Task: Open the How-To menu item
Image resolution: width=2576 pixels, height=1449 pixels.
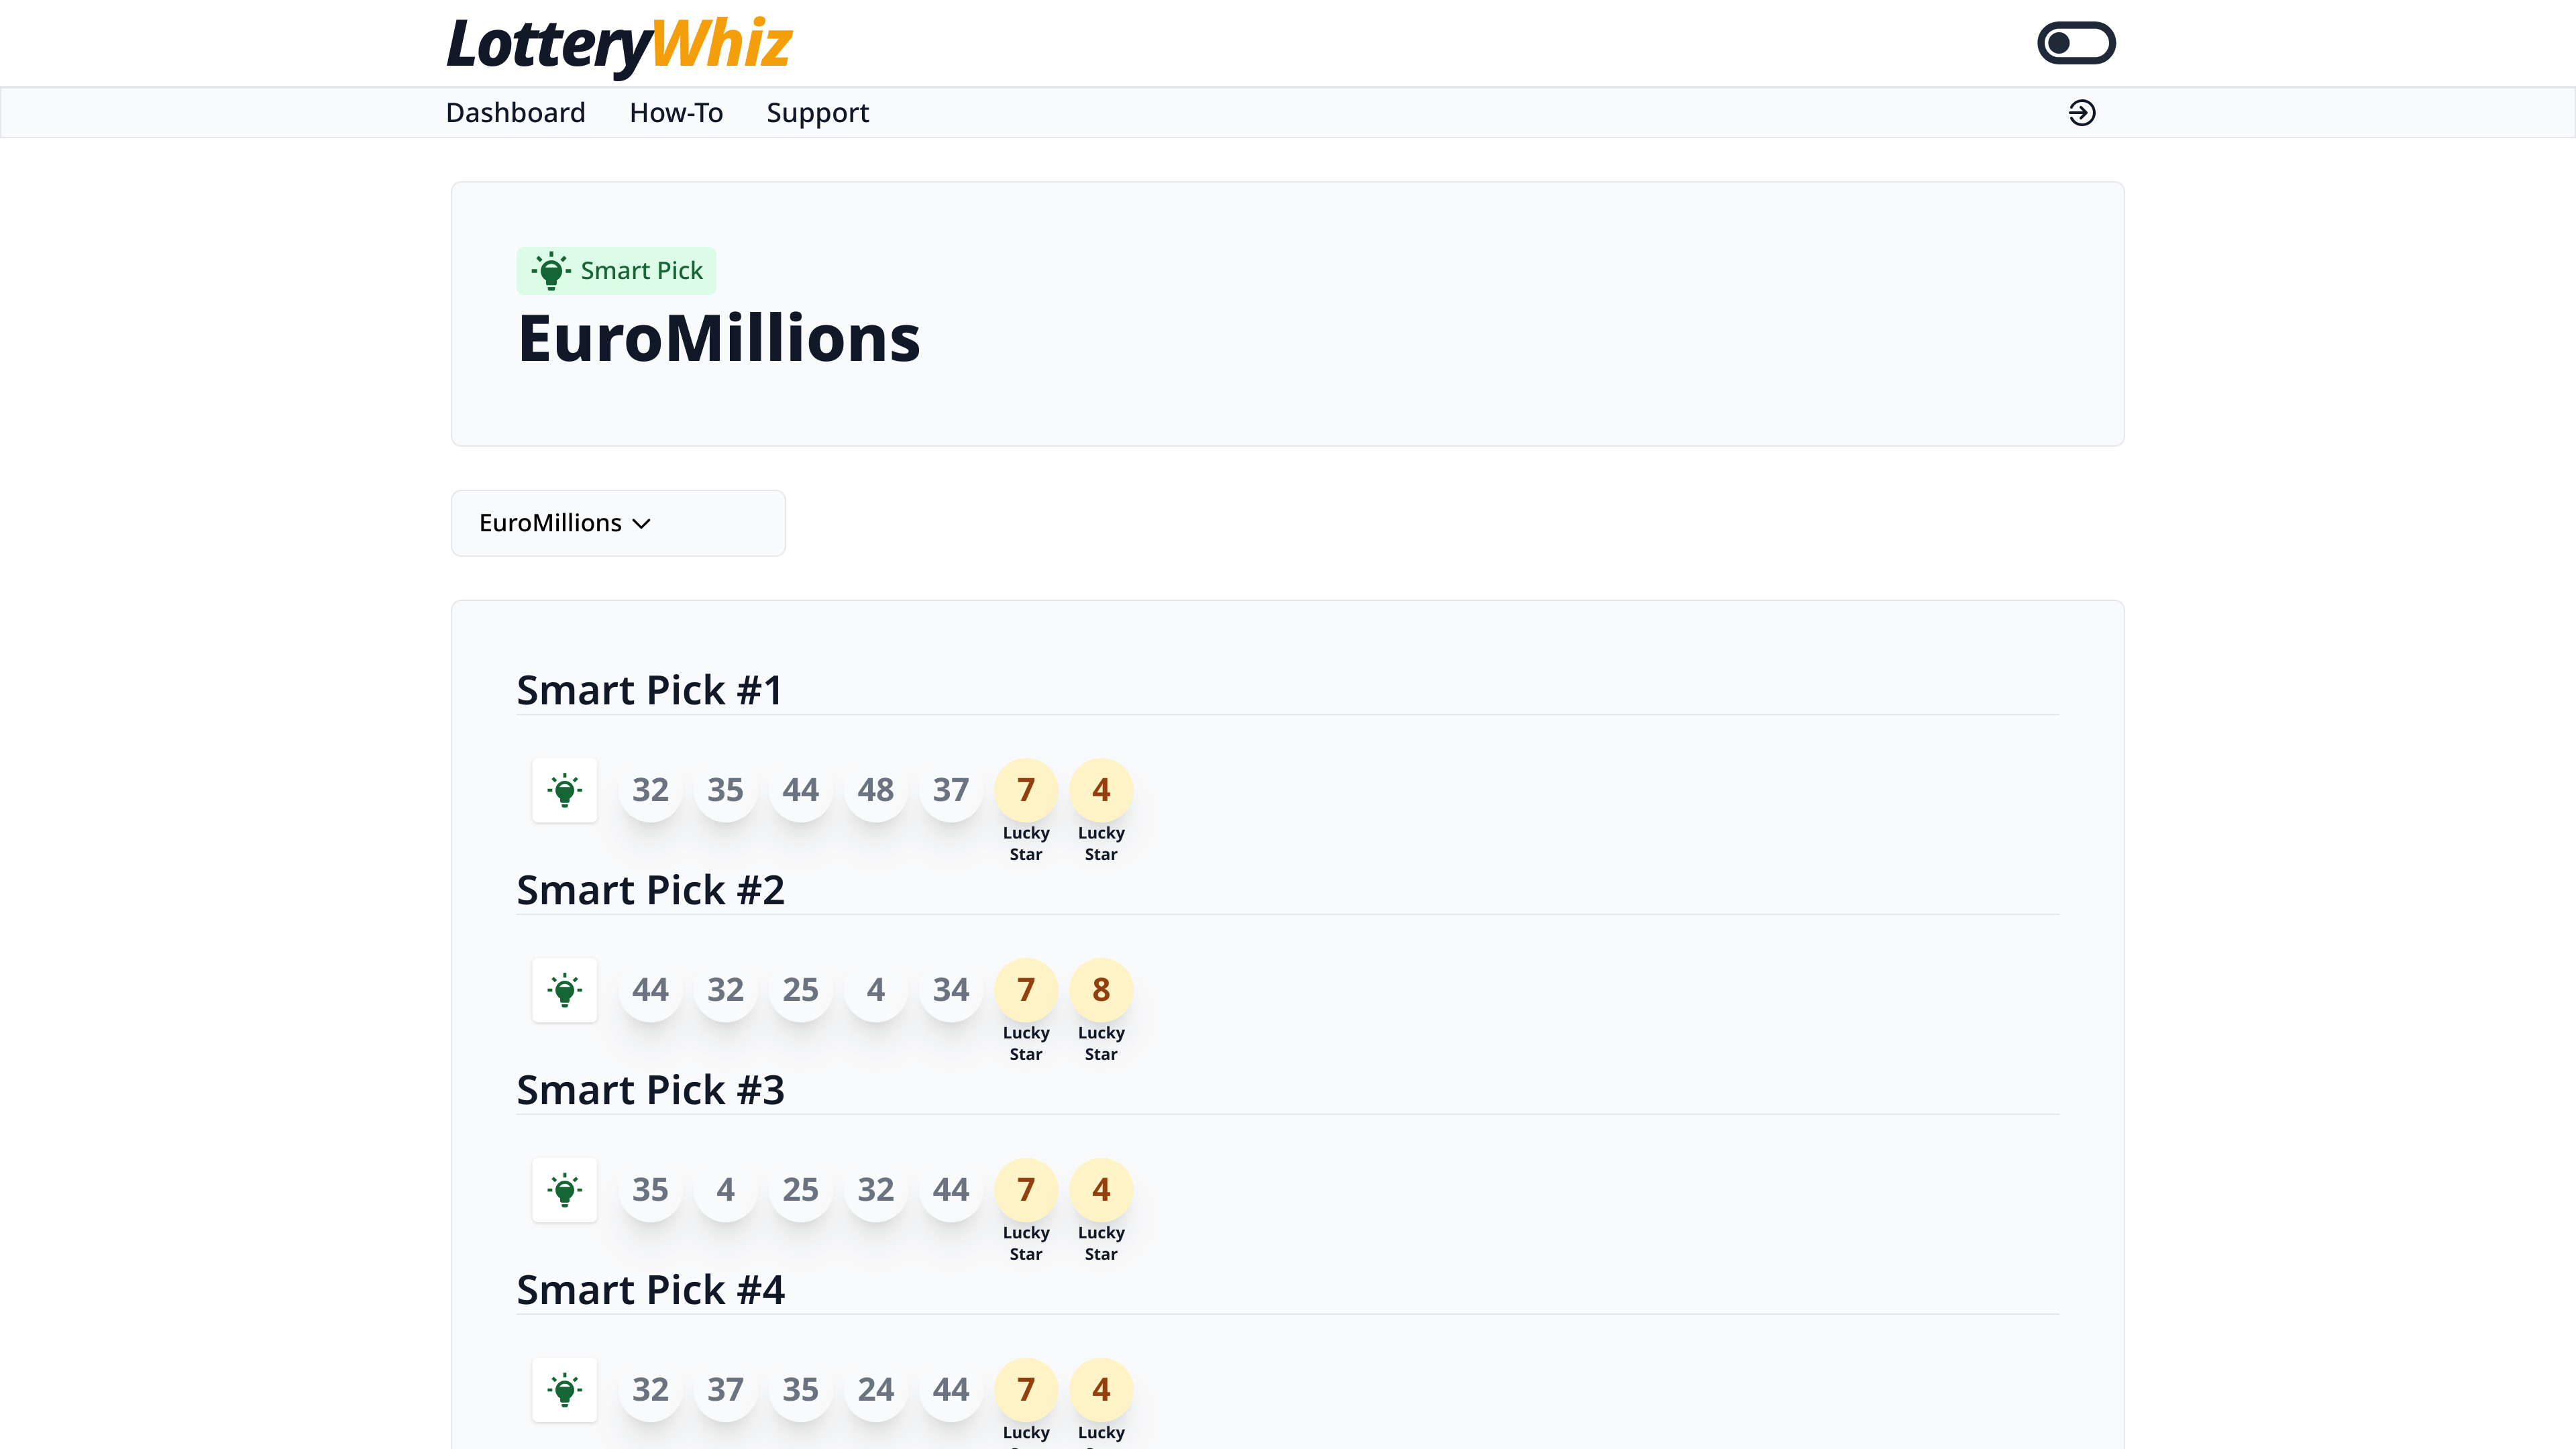Action: click(x=676, y=113)
